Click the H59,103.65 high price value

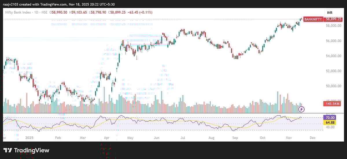[79, 12]
